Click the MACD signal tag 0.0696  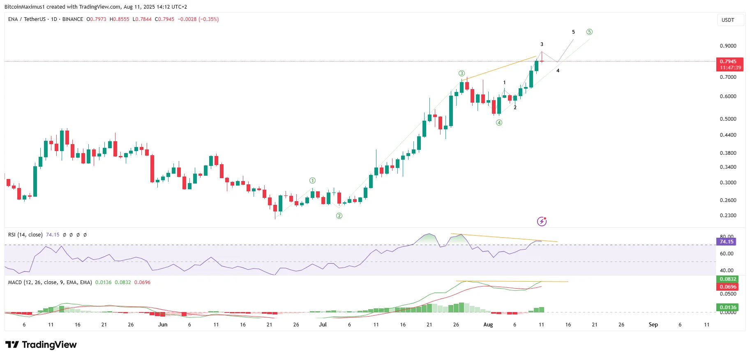click(727, 287)
